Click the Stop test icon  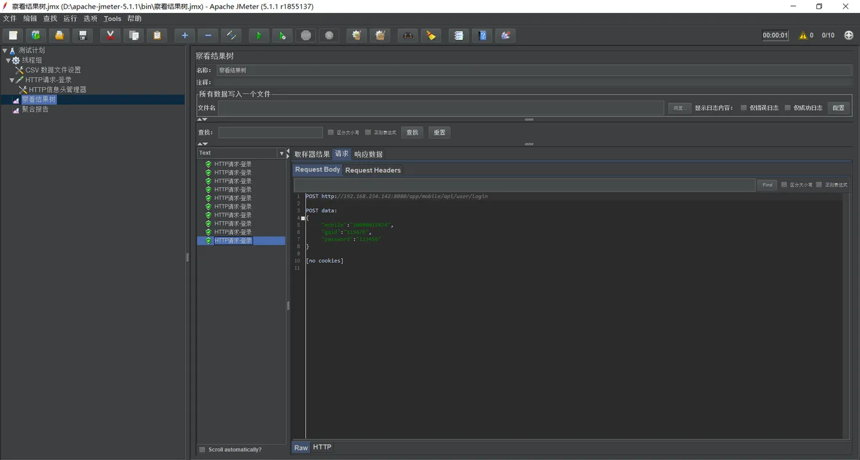[x=305, y=36]
